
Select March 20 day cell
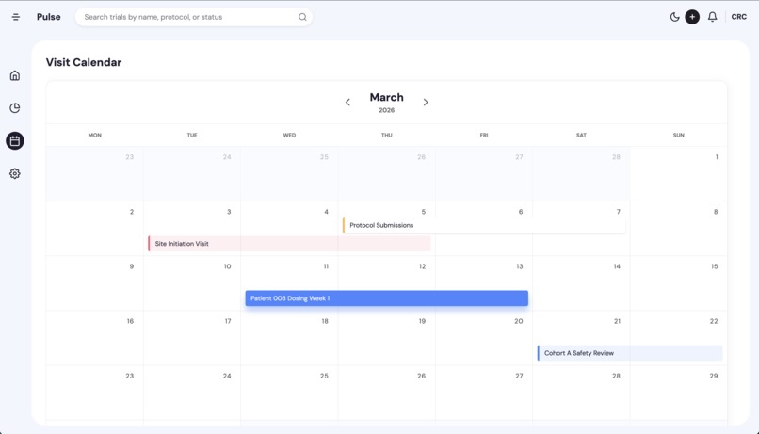[x=484, y=338]
